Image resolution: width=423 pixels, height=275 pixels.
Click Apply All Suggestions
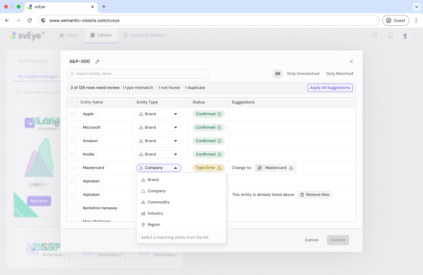(330, 88)
